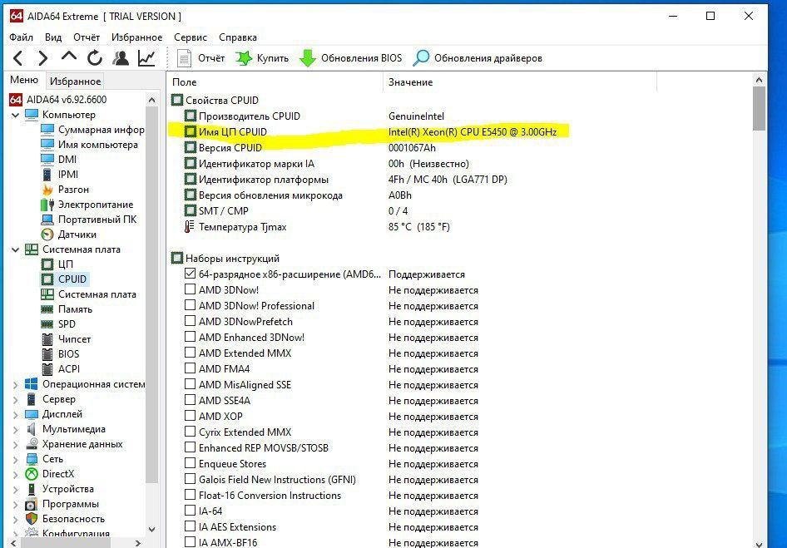Screen dimensions: 787x548
Task: Go back with the left arrow toolbar icon
Action: [x=18, y=58]
